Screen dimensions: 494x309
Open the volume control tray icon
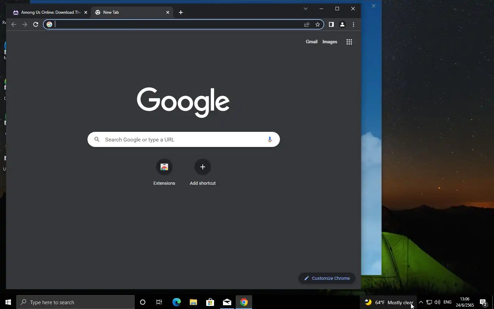[x=437, y=302]
